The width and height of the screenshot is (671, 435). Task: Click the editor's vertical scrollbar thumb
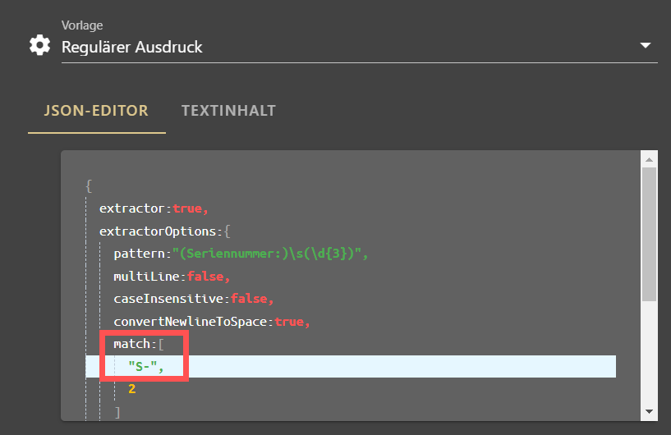[x=649, y=235]
